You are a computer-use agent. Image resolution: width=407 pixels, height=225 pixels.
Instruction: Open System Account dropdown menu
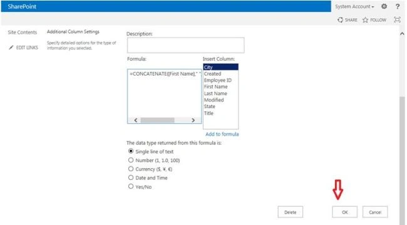coord(354,7)
